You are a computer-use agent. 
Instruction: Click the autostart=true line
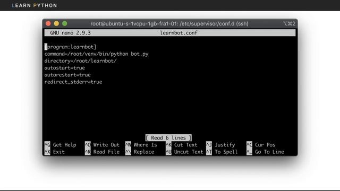click(x=65, y=68)
